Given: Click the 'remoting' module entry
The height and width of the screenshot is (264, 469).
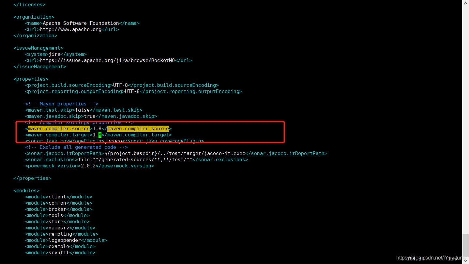Looking at the screenshot, I should (x=62, y=234).
